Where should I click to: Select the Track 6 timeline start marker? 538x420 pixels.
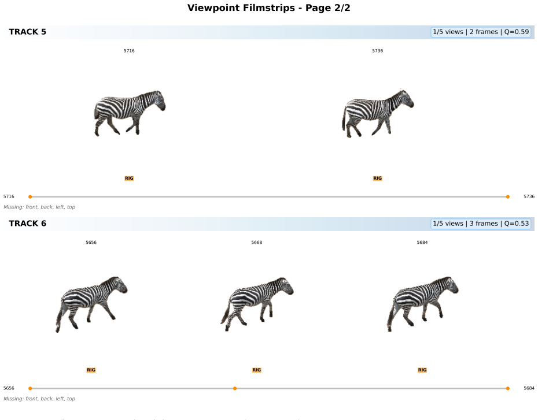tap(30, 388)
